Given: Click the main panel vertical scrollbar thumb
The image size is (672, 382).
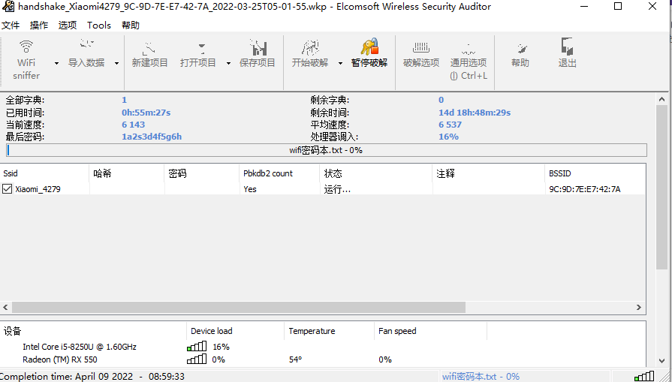Looking at the screenshot, I should tap(661, 188).
